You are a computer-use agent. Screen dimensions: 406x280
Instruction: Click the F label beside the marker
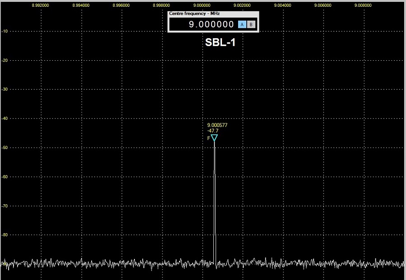point(209,138)
